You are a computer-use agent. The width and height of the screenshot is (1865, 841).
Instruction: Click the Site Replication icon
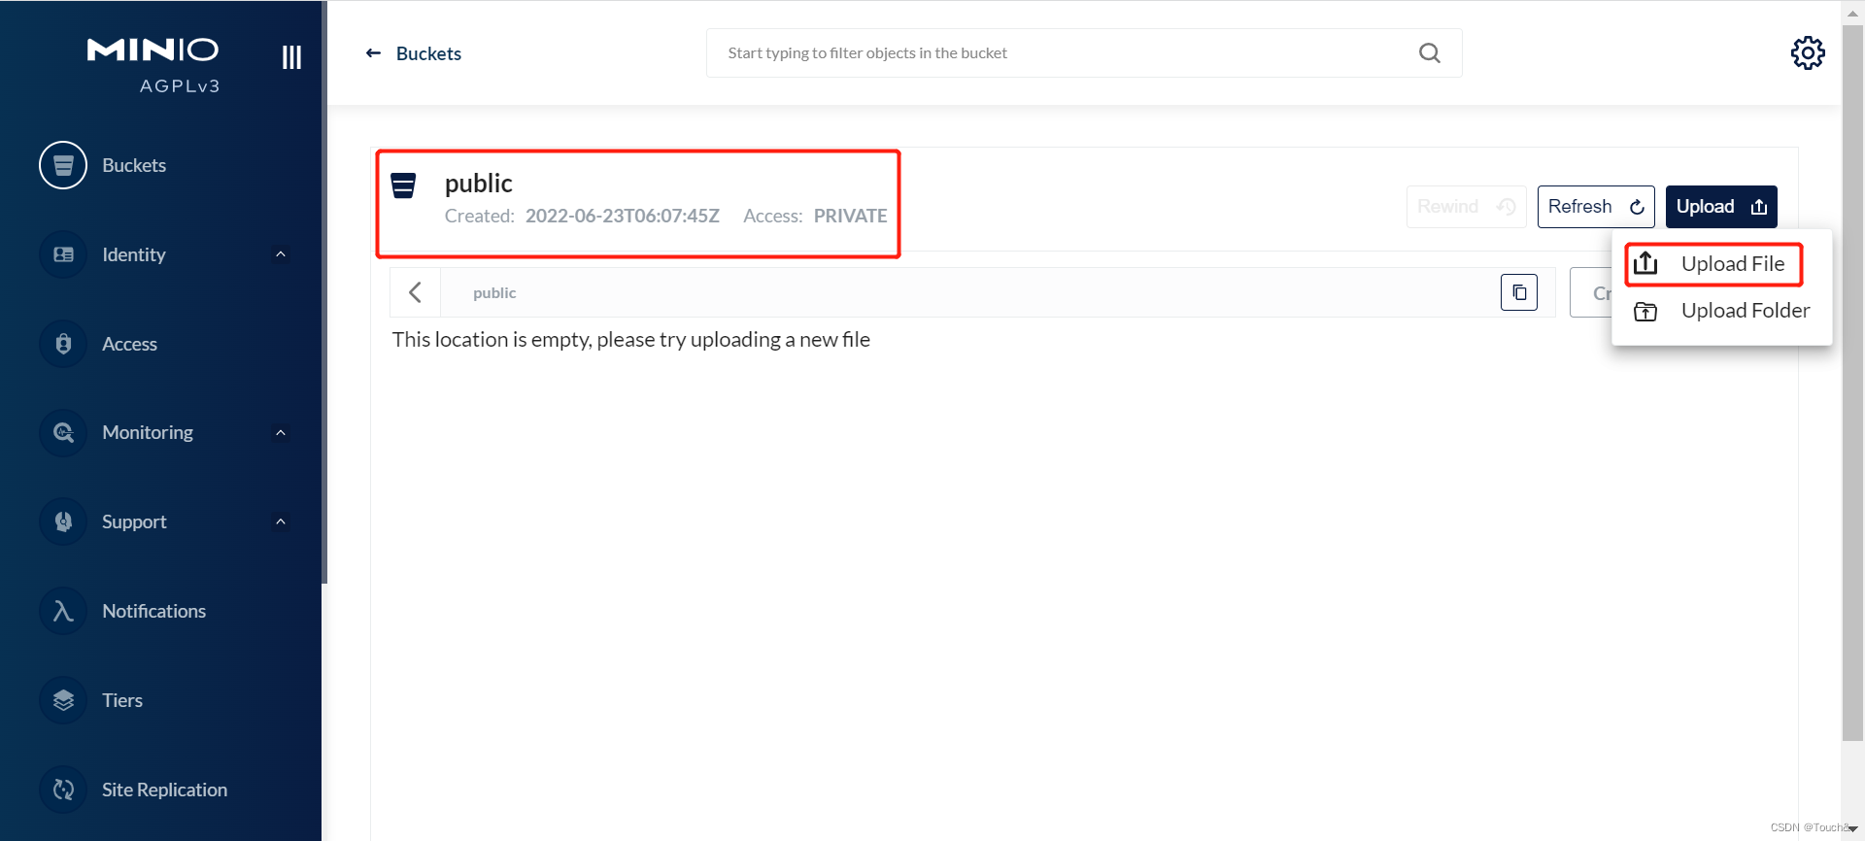[63, 790]
